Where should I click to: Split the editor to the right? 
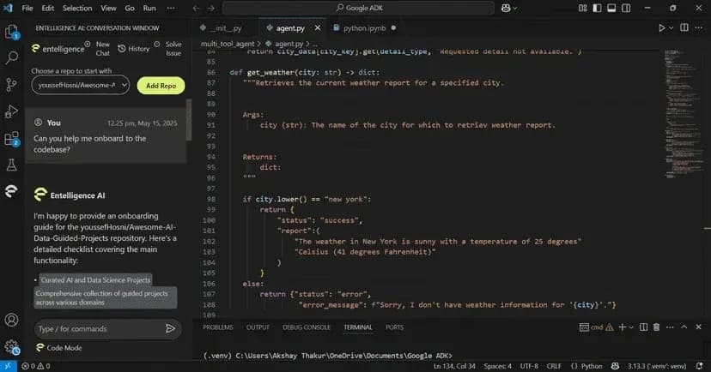(x=684, y=28)
